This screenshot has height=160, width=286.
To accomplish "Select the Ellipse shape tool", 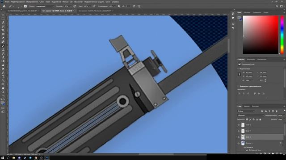I will point(3,84).
